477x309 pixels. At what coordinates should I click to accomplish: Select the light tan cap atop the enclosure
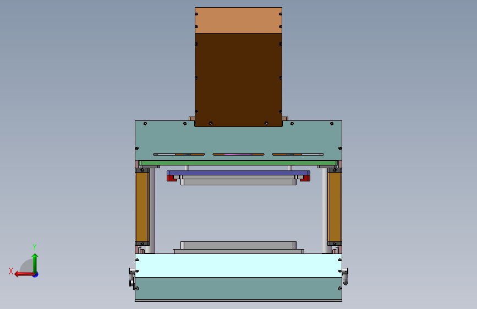pyautogui.click(x=238, y=20)
